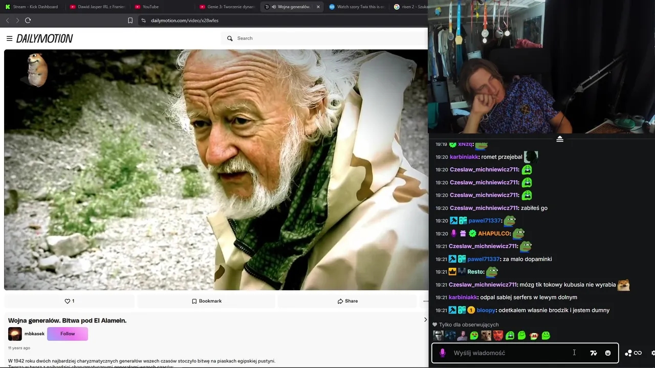
Task: Collapse the stream overlay with eject arrow
Action: pos(560,139)
